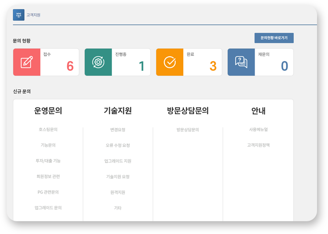Select 업그레이드 문의 under 운영문의
This screenshot has width=328, height=234.
tap(48, 208)
